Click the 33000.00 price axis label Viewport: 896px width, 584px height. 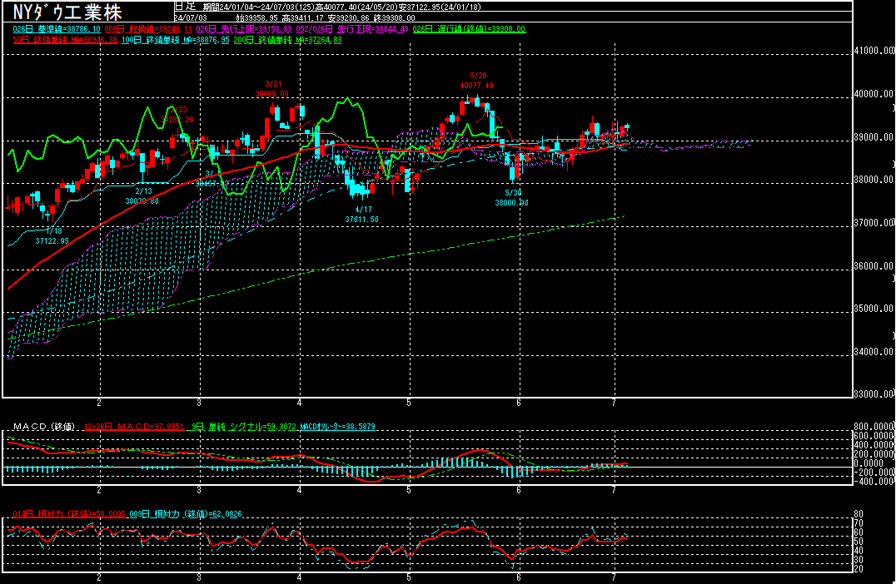pyautogui.click(x=874, y=394)
